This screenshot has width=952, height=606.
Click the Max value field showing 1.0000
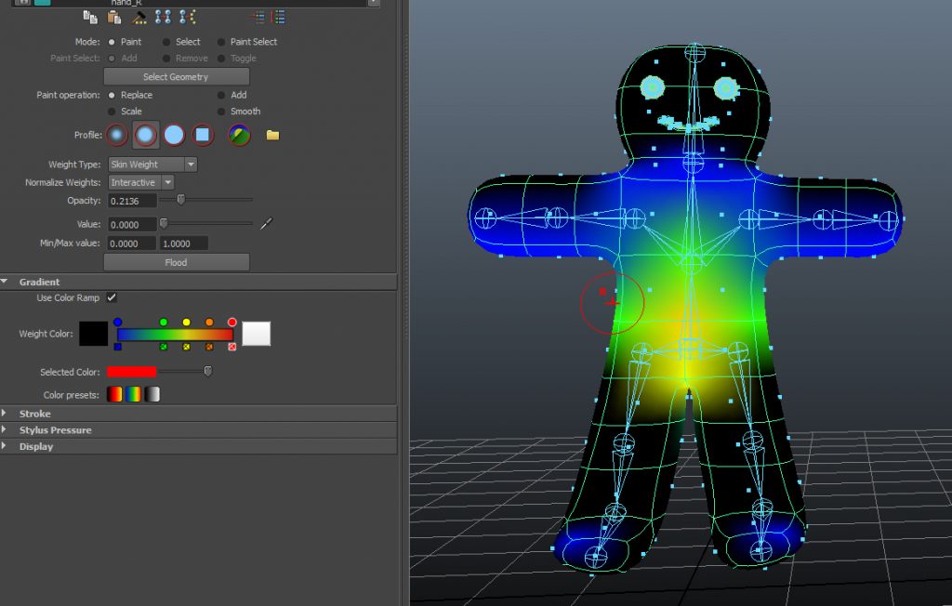(184, 244)
